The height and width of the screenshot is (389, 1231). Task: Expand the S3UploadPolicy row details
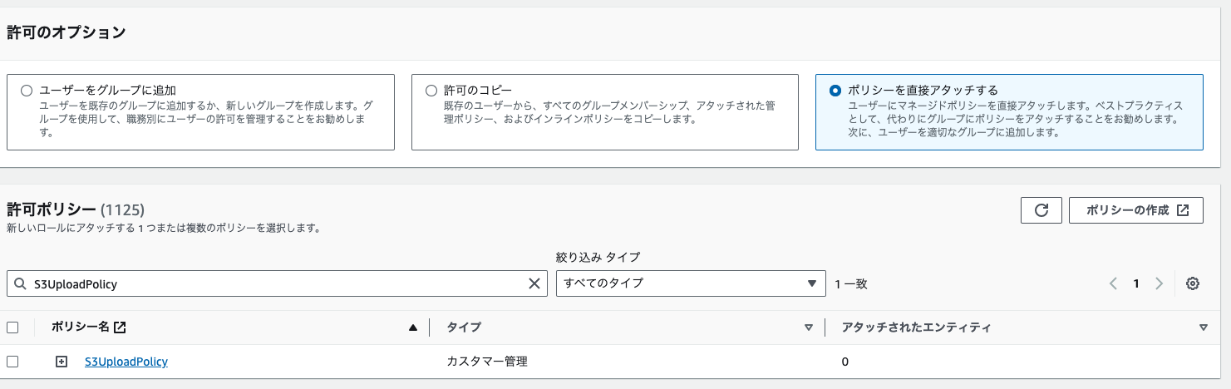pyautogui.click(x=61, y=362)
